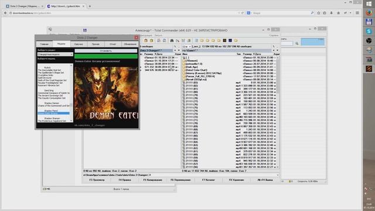Select [Dark Age] folder in right panel
The image size is (375, 211).
(x=229, y=67)
